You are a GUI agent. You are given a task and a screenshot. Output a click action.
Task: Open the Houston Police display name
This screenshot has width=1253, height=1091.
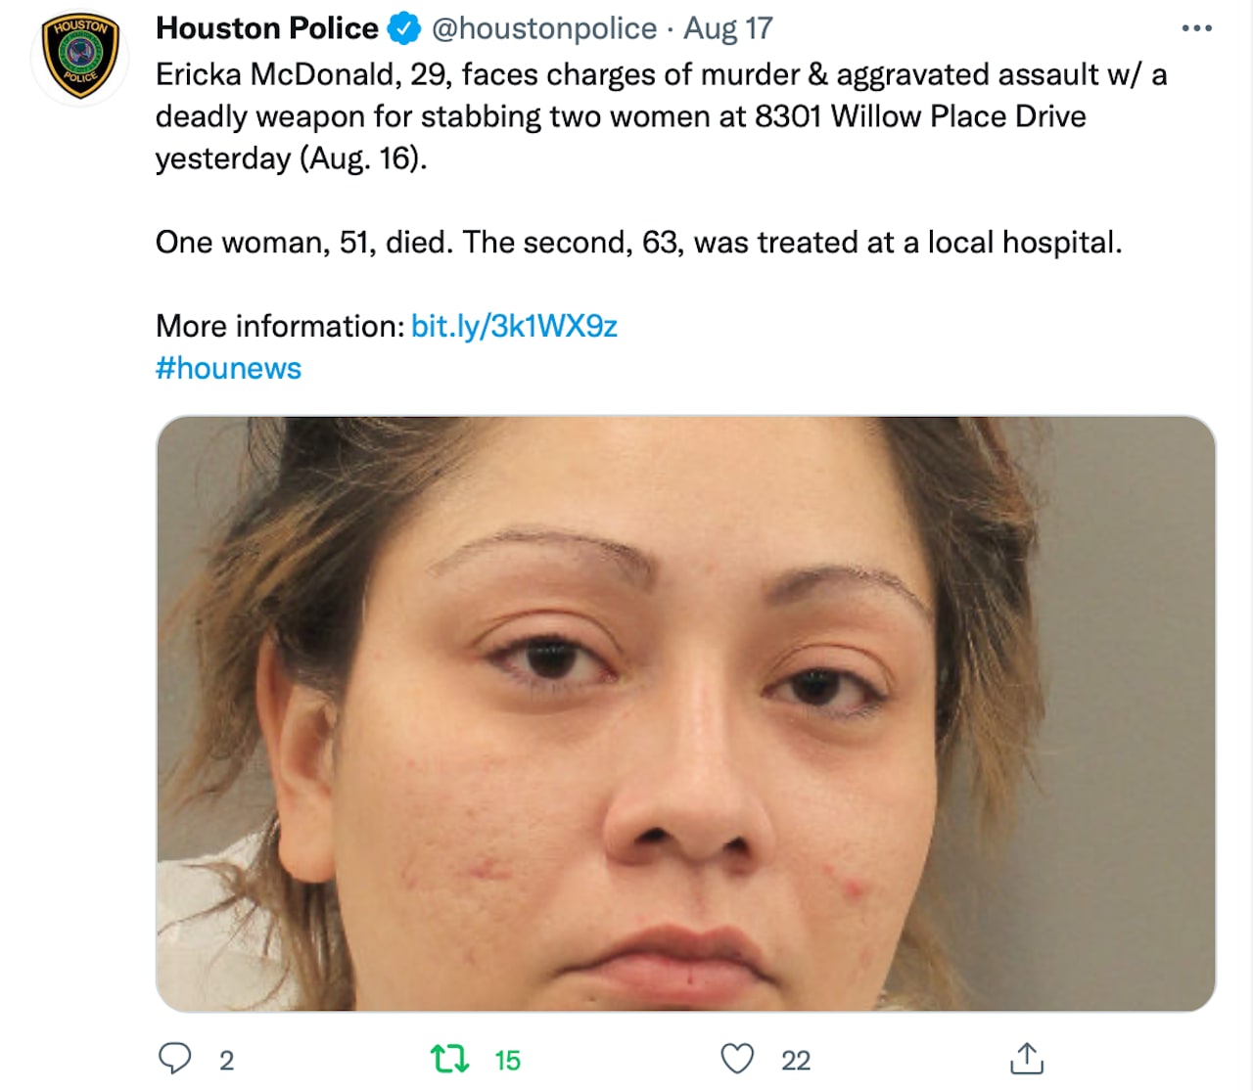point(266,28)
